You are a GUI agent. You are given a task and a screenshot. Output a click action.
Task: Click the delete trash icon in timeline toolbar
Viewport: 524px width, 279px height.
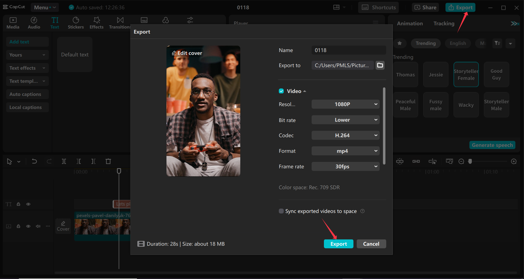point(108,161)
